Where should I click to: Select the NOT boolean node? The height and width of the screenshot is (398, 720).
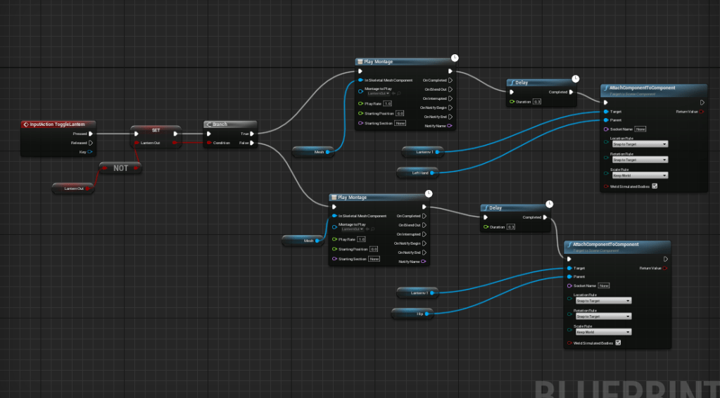click(120, 168)
